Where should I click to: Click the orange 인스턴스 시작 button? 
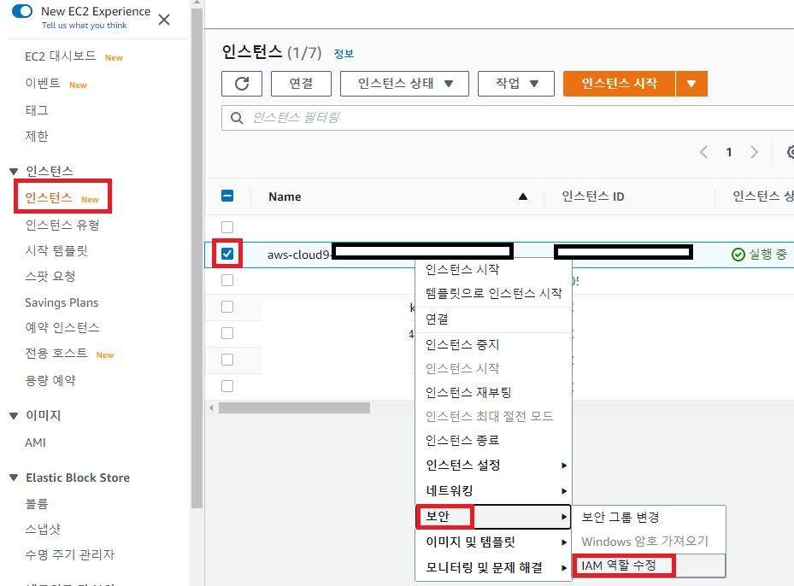coord(620,84)
